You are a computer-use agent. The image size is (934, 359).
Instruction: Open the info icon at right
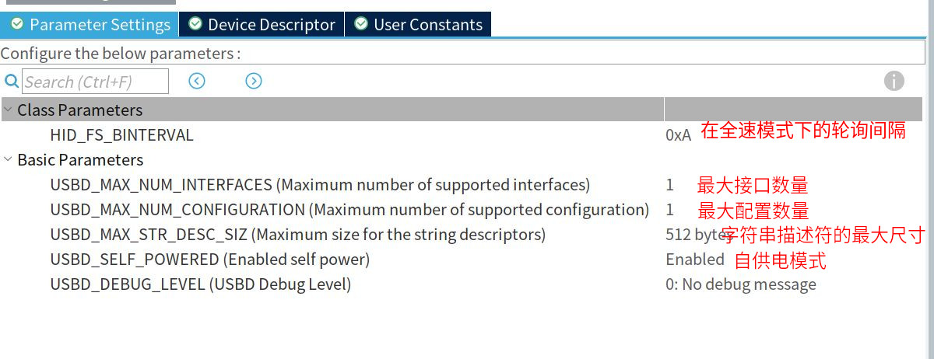click(894, 81)
